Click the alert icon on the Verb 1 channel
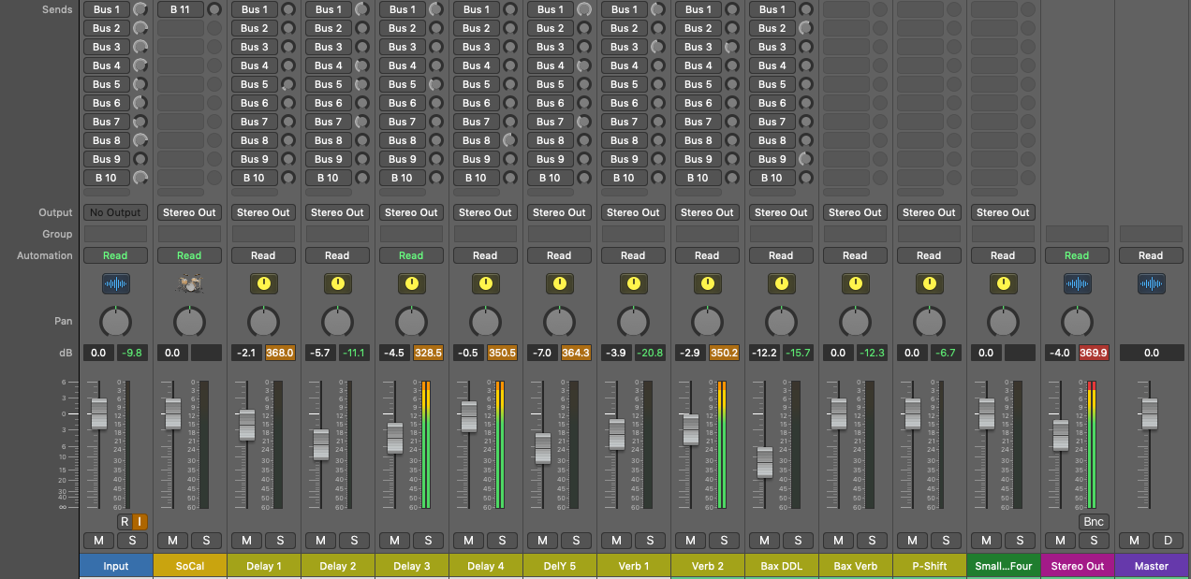 (633, 283)
